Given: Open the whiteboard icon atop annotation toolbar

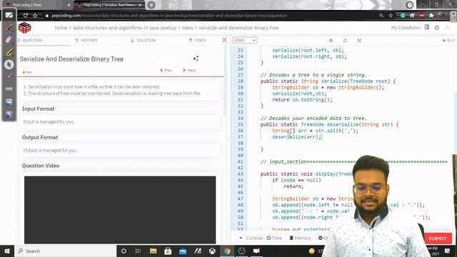Looking at the screenshot, I should (9, 15).
